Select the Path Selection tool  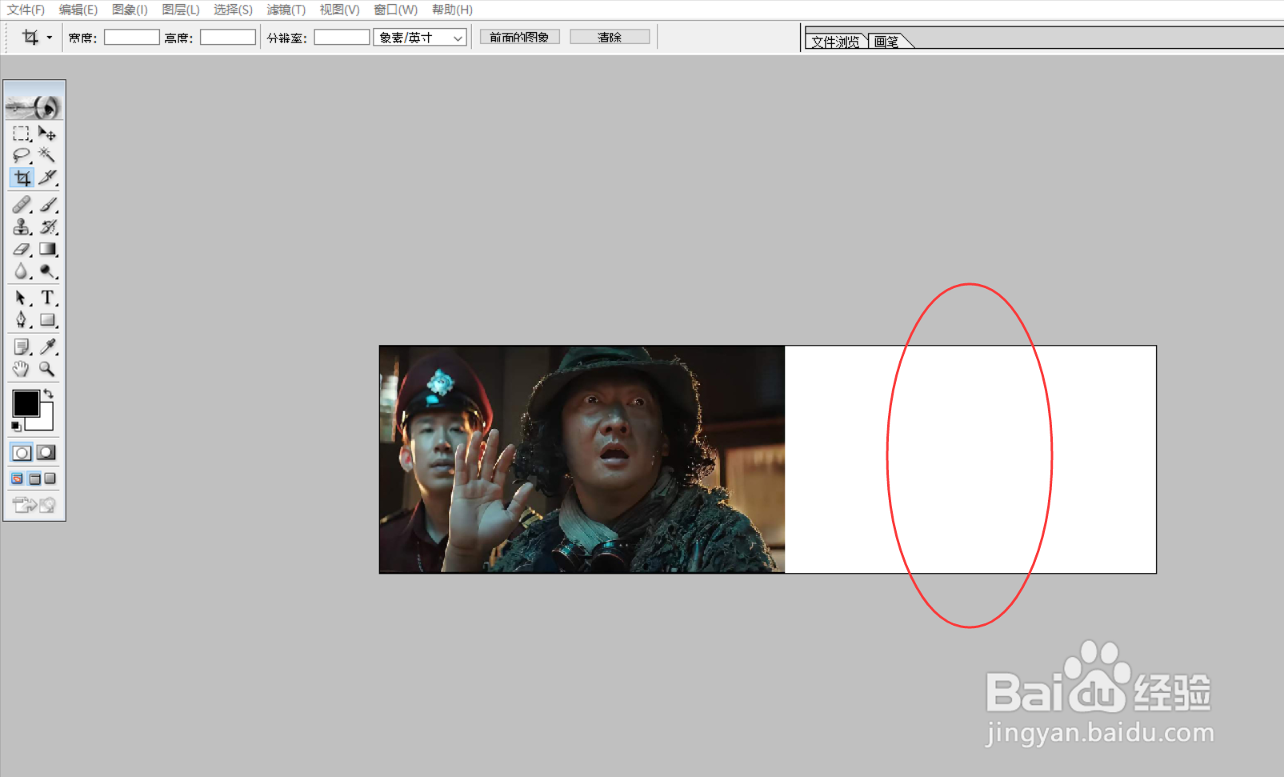pyautogui.click(x=22, y=298)
